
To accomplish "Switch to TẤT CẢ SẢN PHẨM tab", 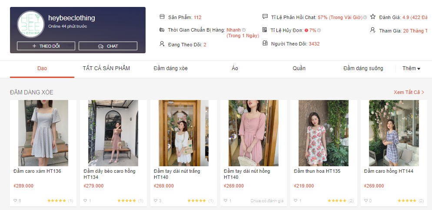I will [x=106, y=68].
